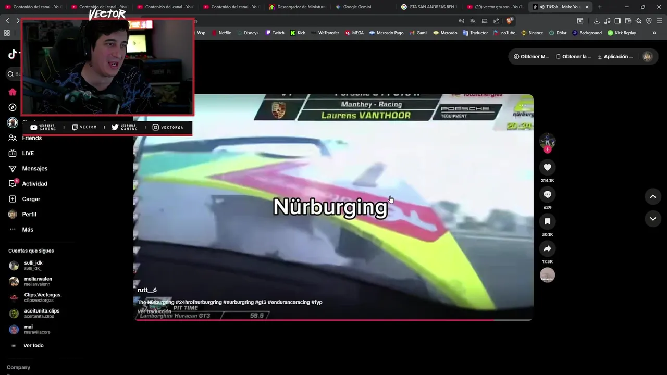Switch to Descargador de Miniatura tab
The image size is (667, 375).
click(297, 7)
